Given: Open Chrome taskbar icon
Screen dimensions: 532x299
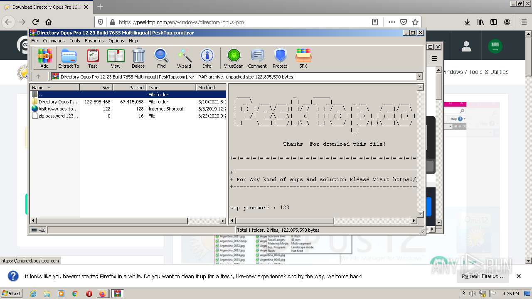Looking at the screenshot, I should pyautogui.click(x=75, y=294).
